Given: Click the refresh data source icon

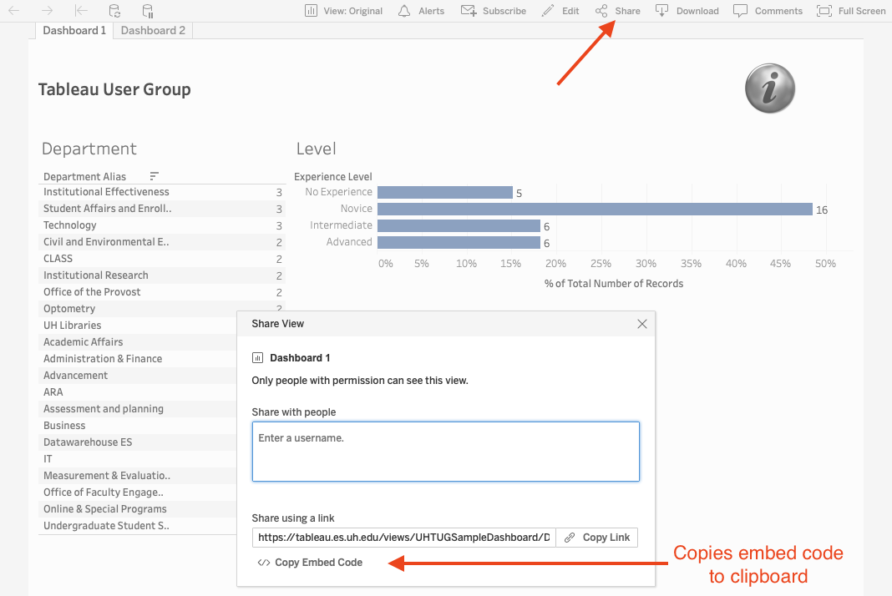Looking at the screenshot, I should coord(114,11).
